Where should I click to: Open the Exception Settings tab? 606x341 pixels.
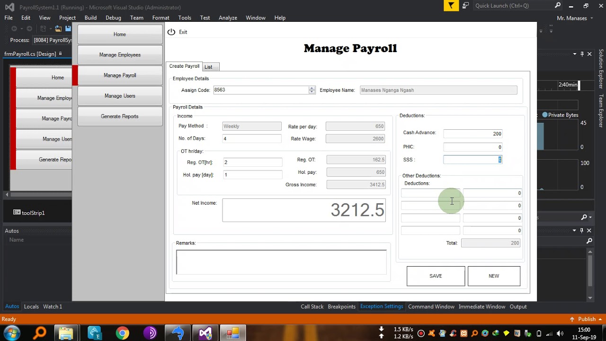coord(382,306)
